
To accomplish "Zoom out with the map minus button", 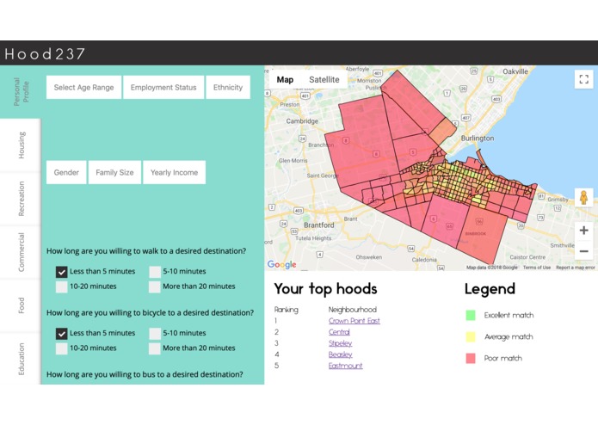I will click(x=583, y=251).
